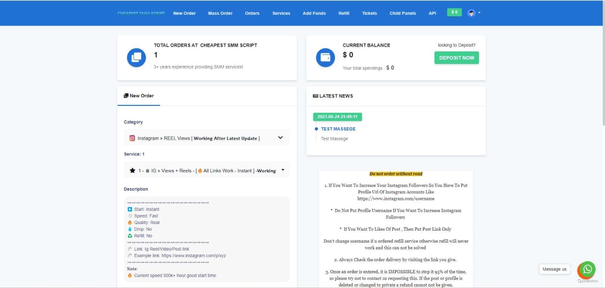The height and width of the screenshot is (288, 605).
Task: Open the account menu caret
Action: pos(479,13)
